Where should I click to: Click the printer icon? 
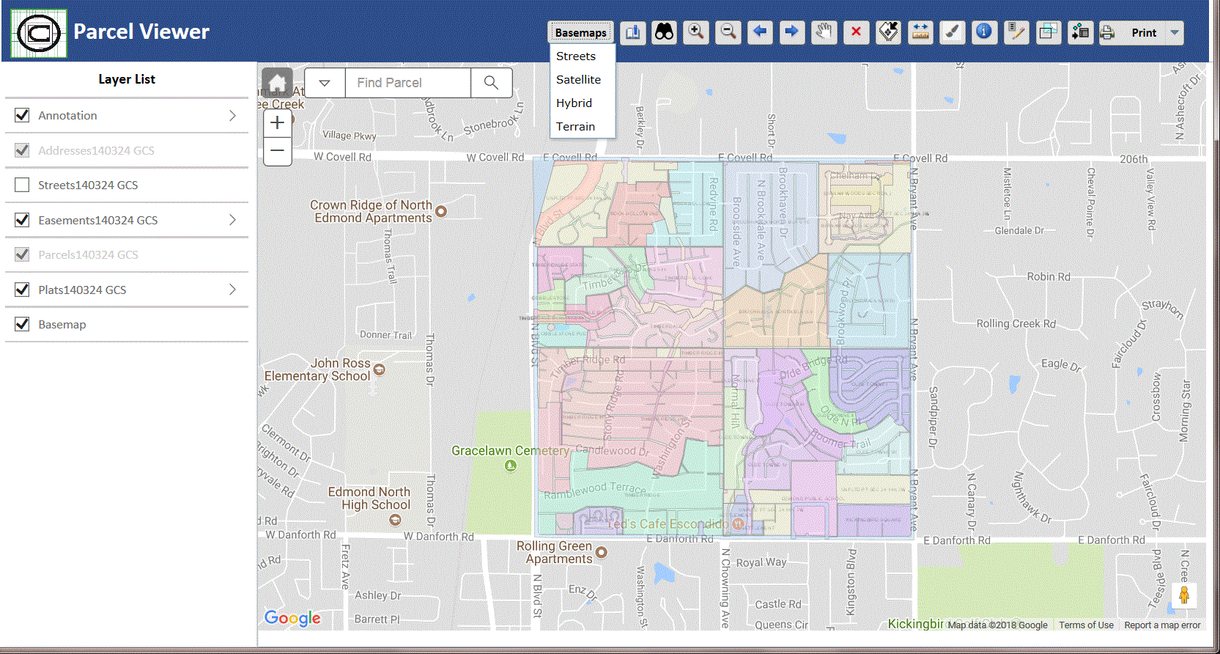[x=1108, y=33]
